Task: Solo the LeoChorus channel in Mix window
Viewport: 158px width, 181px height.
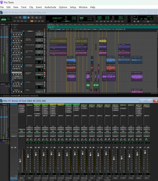Action: pyautogui.click(x=44, y=148)
